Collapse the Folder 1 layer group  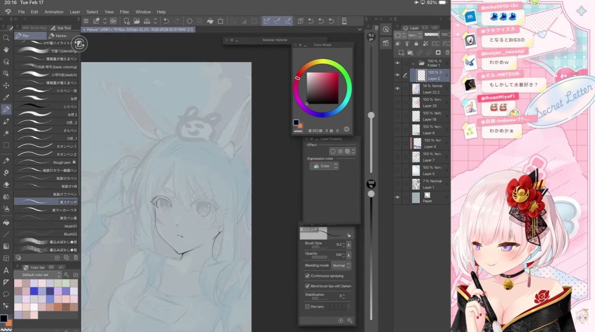pyautogui.click(x=413, y=63)
